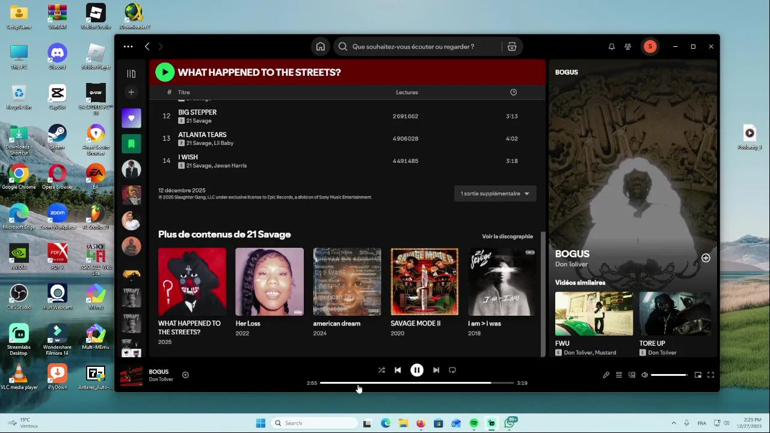Open the lyrics microphone icon

(606, 375)
